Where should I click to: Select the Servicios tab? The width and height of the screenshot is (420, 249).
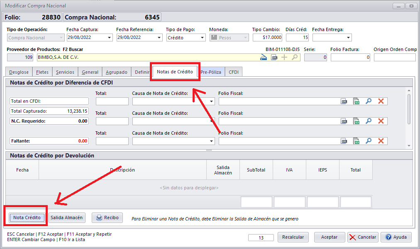point(65,72)
